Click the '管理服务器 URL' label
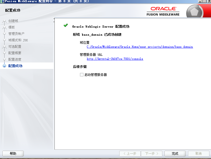 coord(91,55)
